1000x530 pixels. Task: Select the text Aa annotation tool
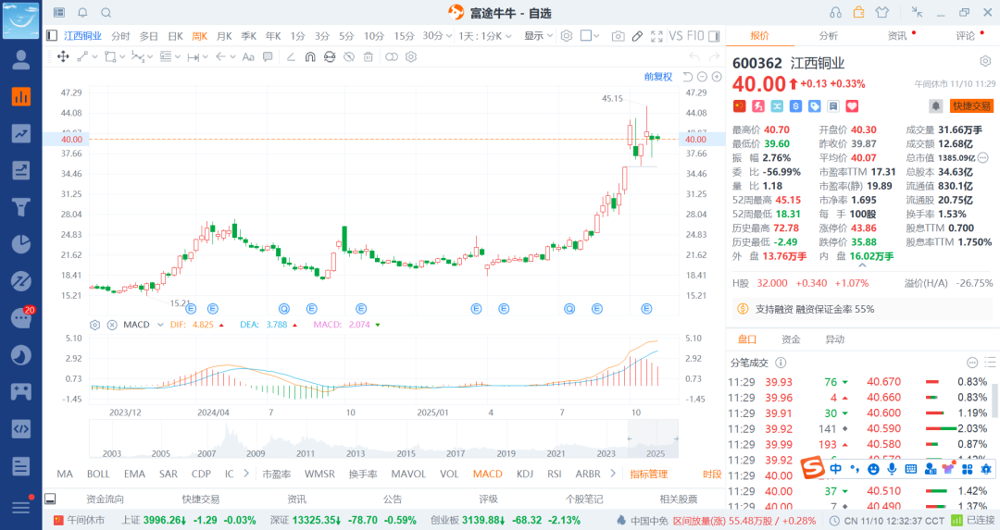(248, 56)
